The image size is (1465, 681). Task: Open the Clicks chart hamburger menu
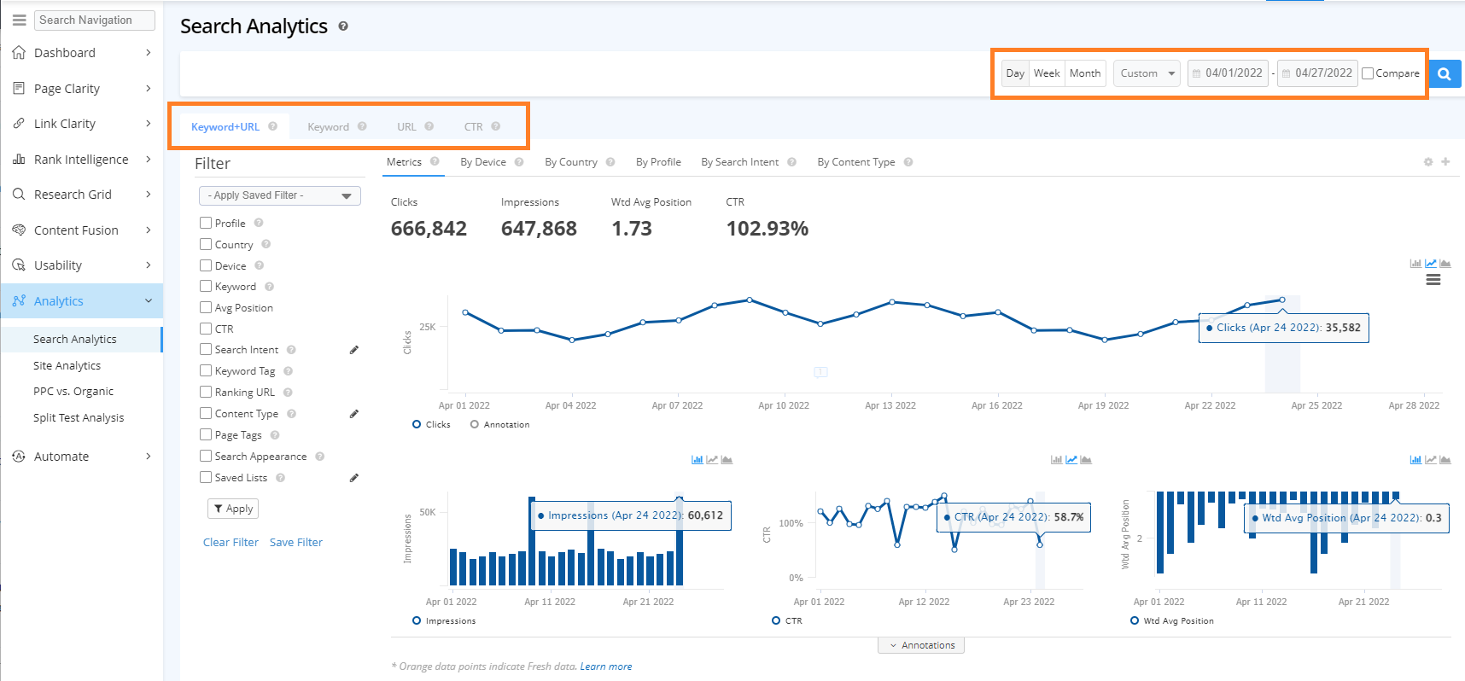coord(1433,280)
